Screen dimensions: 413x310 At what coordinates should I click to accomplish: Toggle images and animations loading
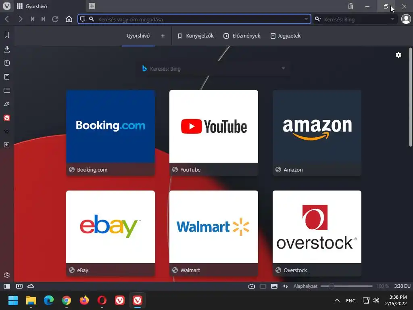(274, 286)
